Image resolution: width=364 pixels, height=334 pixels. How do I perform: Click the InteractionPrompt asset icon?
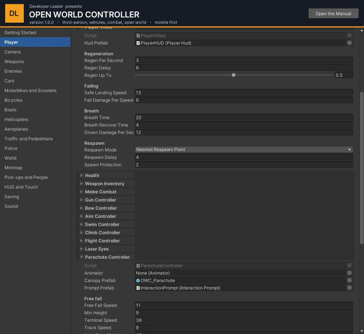tap(138, 288)
